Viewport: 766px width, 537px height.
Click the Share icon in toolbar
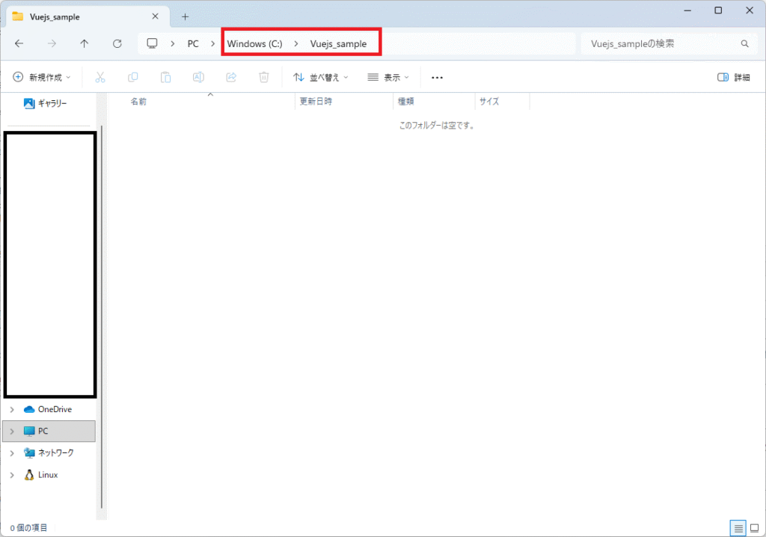(x=231, y=77)
